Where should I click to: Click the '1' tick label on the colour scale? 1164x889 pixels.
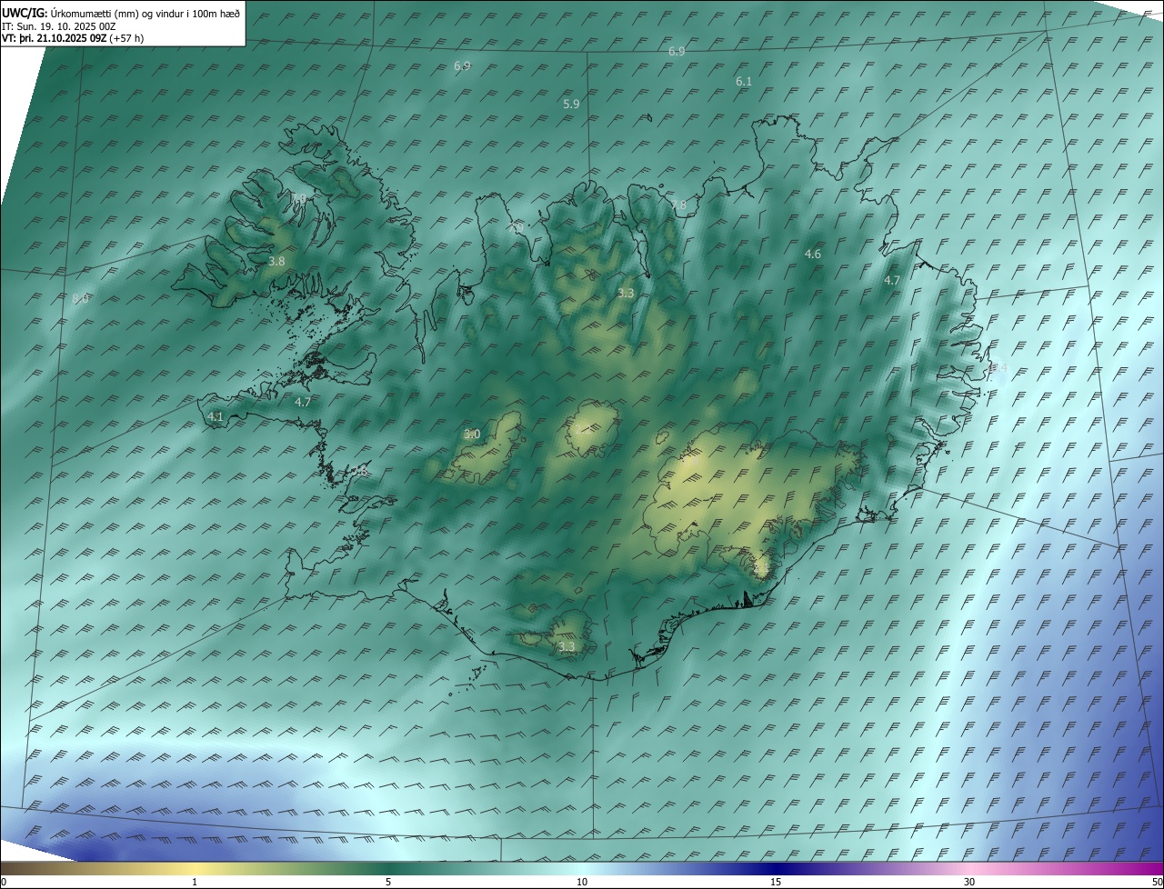coord(195,883)
